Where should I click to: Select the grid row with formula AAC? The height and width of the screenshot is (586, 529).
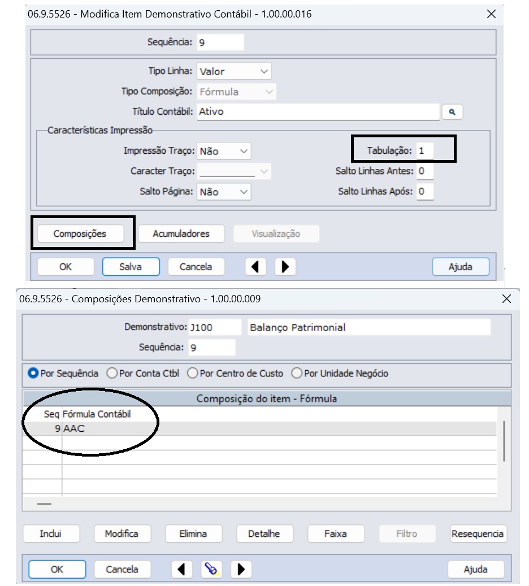260,429
